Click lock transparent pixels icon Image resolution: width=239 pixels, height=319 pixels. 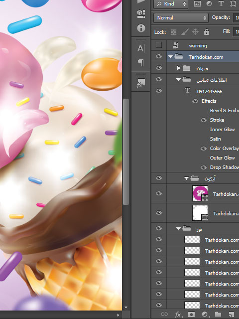[x=173, y=32]
